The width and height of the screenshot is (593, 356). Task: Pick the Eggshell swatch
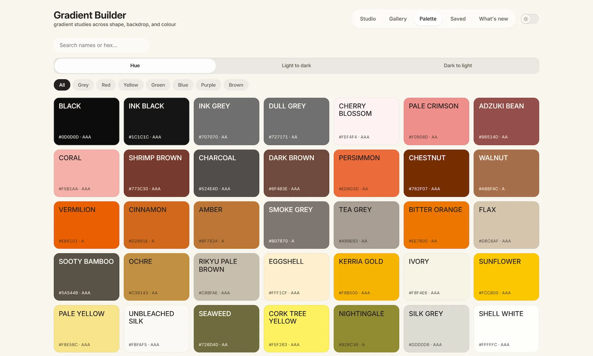pyautogui.click(x=296, y=277)
